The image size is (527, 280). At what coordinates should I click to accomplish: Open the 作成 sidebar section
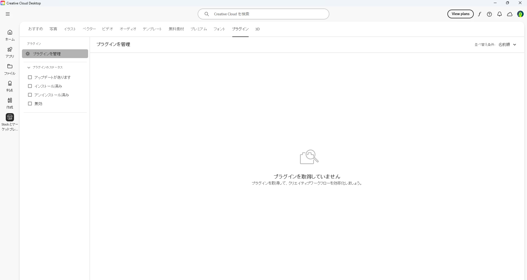pyautogui.click(x=10, y=103)
